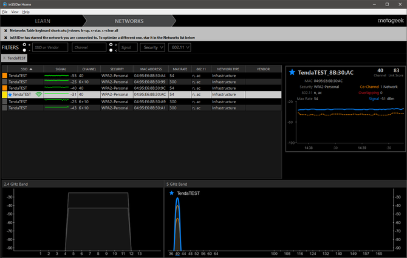
Task: Select the exclude (-) SSID filter radio
Action: [x=24, y=50]
